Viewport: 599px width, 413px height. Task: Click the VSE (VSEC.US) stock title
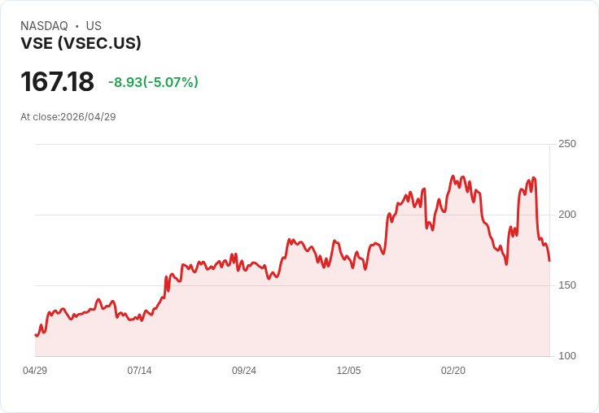(81, 43)
